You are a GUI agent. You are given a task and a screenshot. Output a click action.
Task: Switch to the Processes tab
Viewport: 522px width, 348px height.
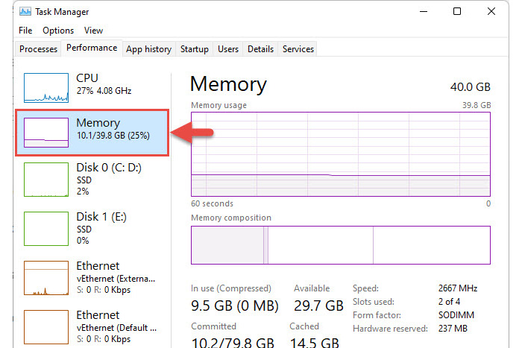tap(38, 49)
